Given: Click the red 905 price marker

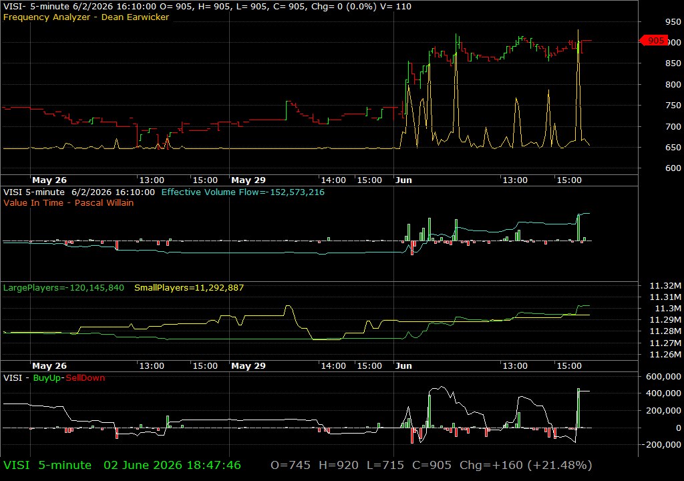Looking at the screenshot, I should (653, 41).
